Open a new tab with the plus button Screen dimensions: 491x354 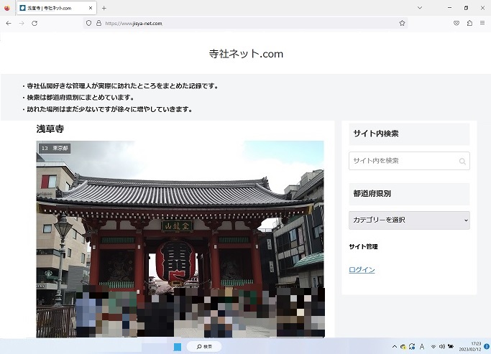click(x=104, y=8)
